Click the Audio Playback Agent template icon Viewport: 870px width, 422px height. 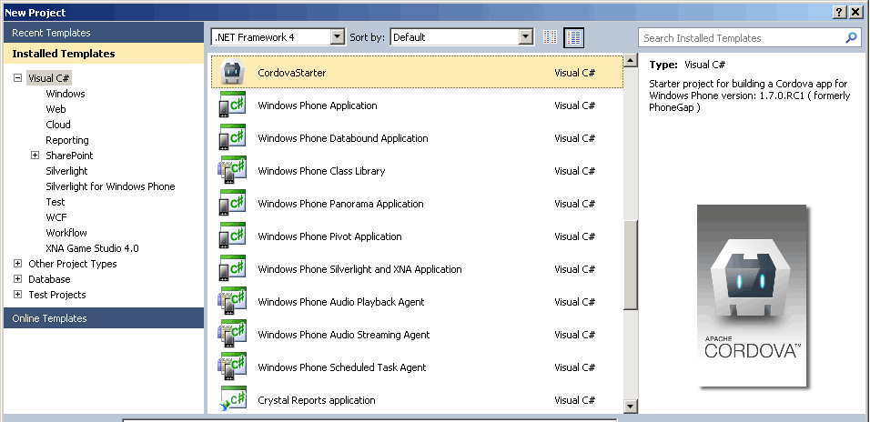tap(232, 302)
